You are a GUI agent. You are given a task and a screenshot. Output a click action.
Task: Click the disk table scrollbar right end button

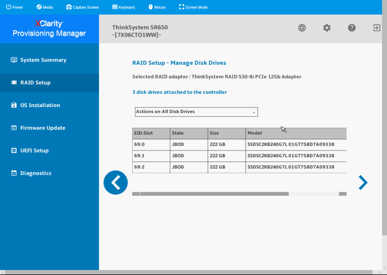343,194
